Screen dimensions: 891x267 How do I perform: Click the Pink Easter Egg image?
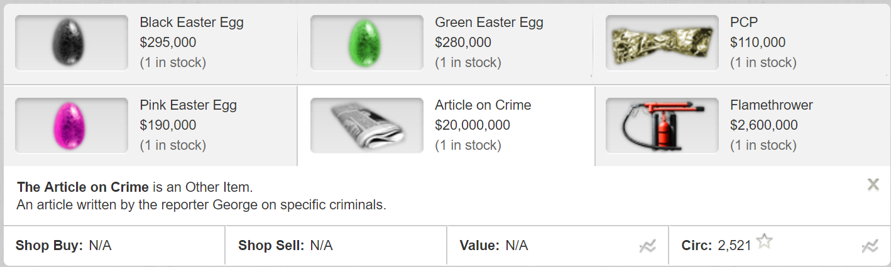[72, 125]
